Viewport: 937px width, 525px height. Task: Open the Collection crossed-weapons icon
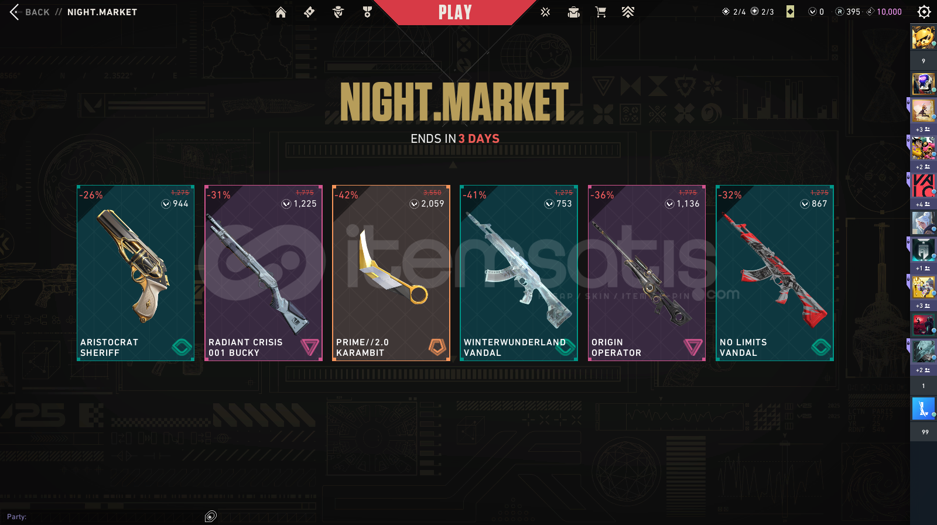(545, 12)
